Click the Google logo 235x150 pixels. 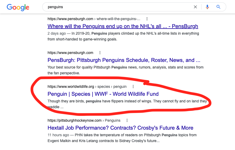18,7
